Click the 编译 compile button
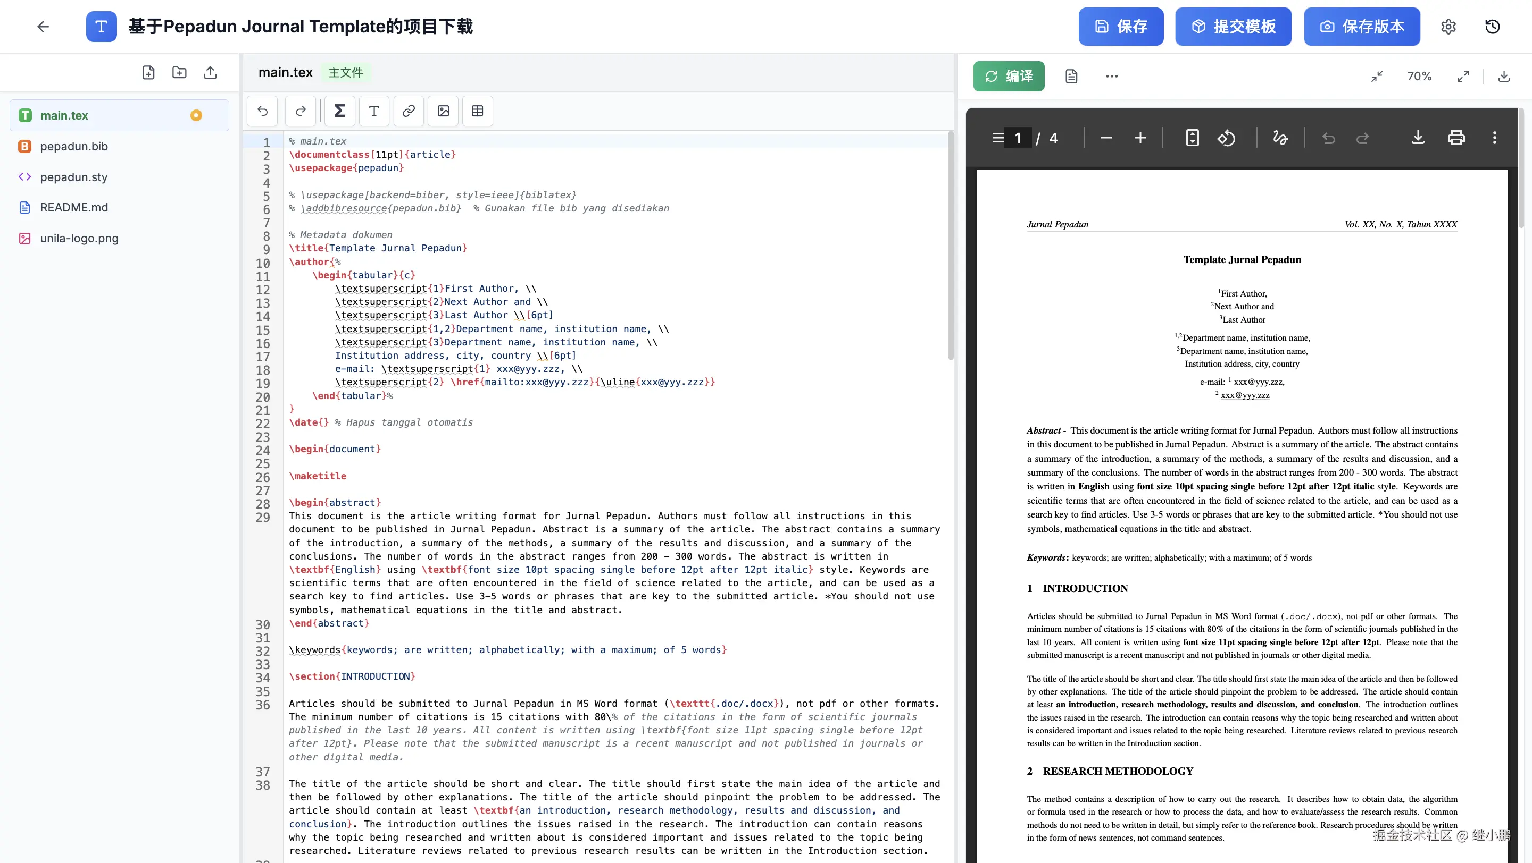Screen dimensions: 1532x863 (1009, 76)
